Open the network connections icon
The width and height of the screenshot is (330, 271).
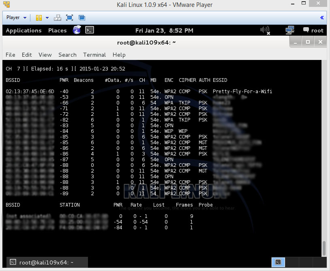tap(290, 30)
